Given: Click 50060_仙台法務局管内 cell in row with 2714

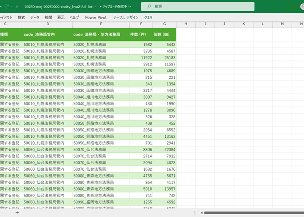Looking at the screenshot, I should (x=48, y=156).
